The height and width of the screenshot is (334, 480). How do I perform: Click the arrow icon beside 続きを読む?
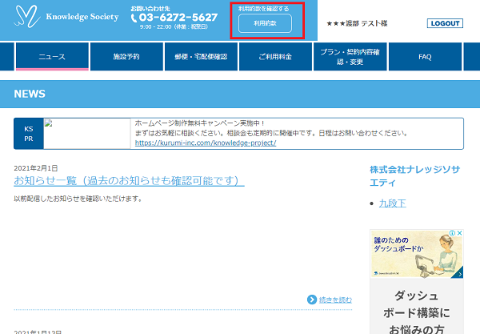[311, 300]
